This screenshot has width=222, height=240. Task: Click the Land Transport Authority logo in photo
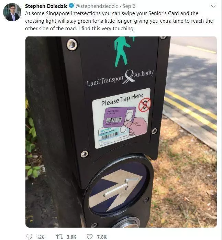(120, 78)
